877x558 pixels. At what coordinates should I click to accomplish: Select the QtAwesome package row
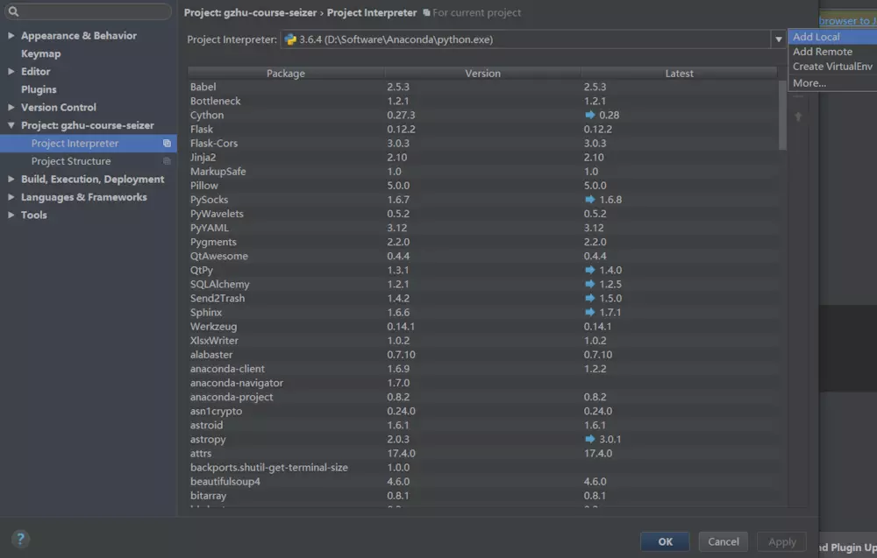click(x=482, y=256)
